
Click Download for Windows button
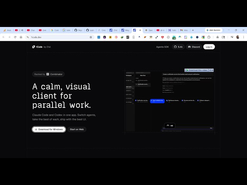click(x=49, y=129)
